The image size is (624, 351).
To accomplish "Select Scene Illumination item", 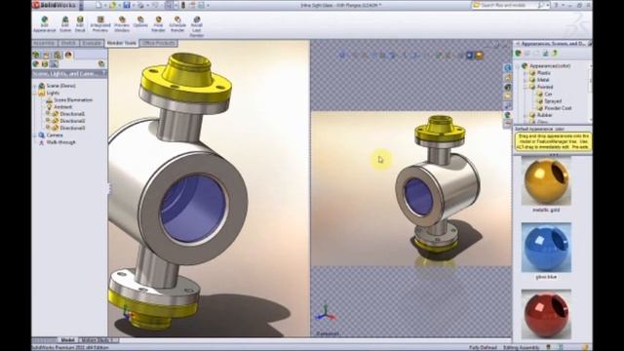I will pos(73,99).
